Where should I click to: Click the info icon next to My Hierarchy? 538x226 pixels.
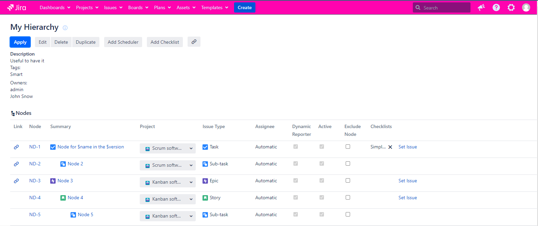coord(65,28)
